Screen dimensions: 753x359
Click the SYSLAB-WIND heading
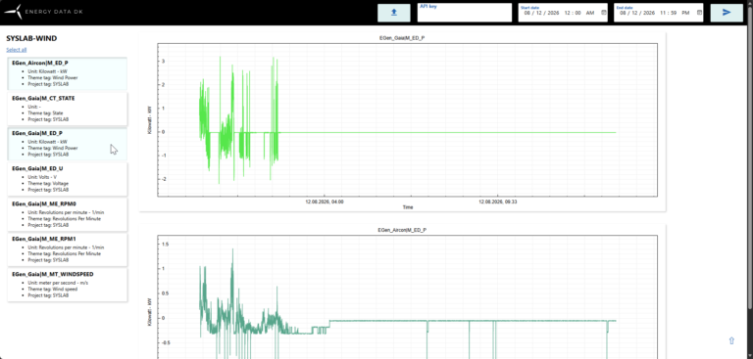coord(31,38)
